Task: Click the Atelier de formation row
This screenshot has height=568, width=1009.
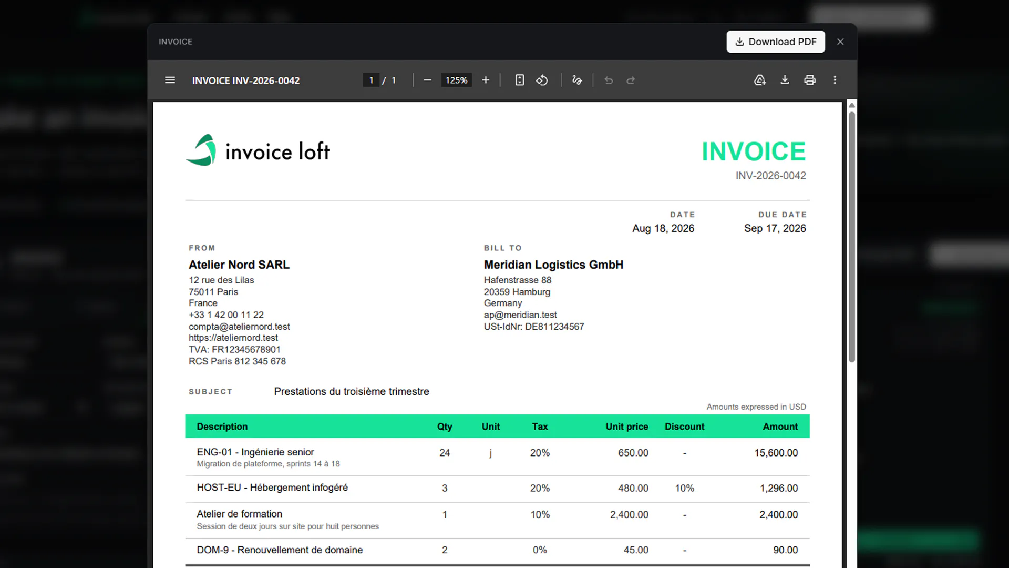Action: coord(497,520)
